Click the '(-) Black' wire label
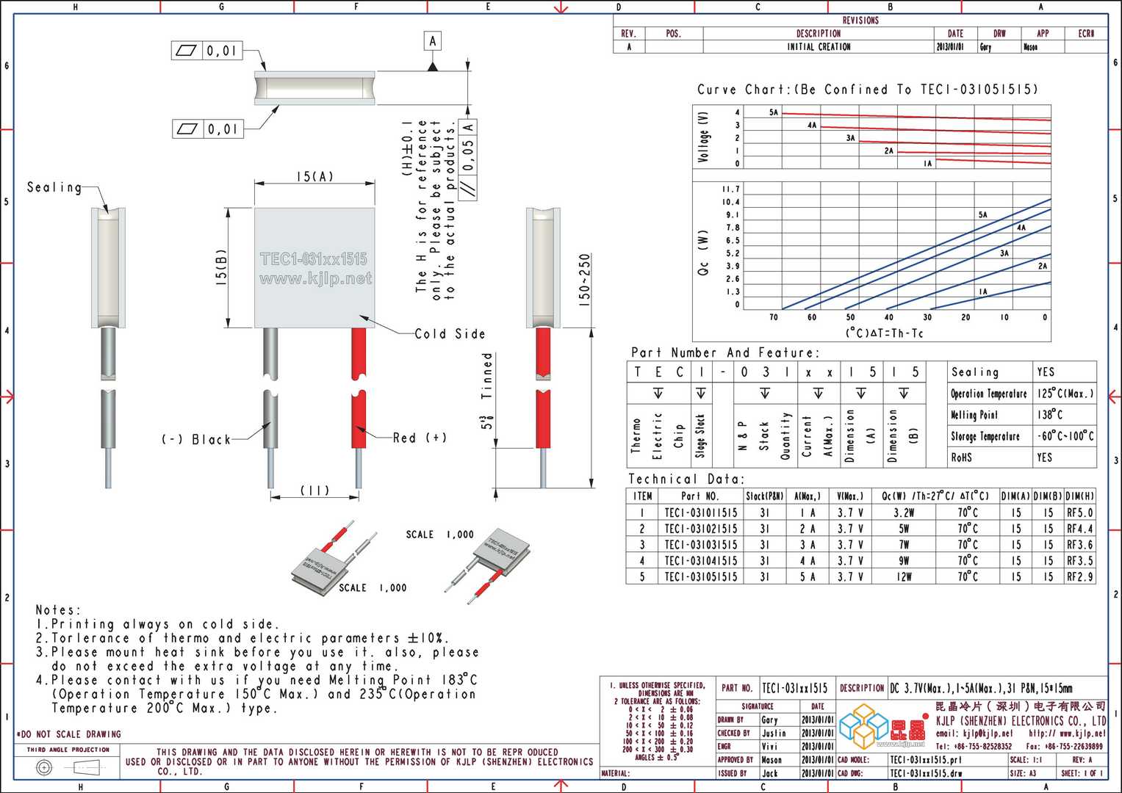 [196, 439]
